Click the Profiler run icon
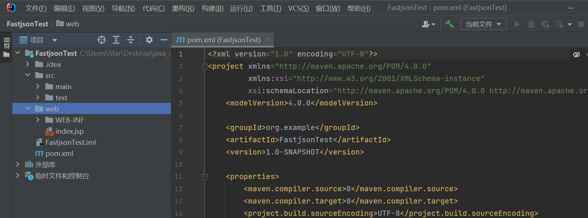 (559, 24)
